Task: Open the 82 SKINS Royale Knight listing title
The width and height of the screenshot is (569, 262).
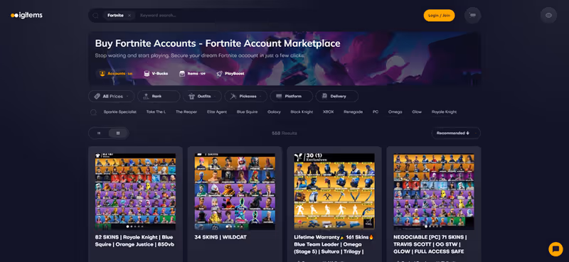Action: tap(134, 241)
